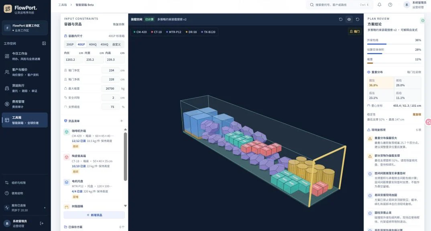The height and width of the screenshot is (231, 431).
Task: Click the 使用说明 help icon
Action: click(7, 193)
